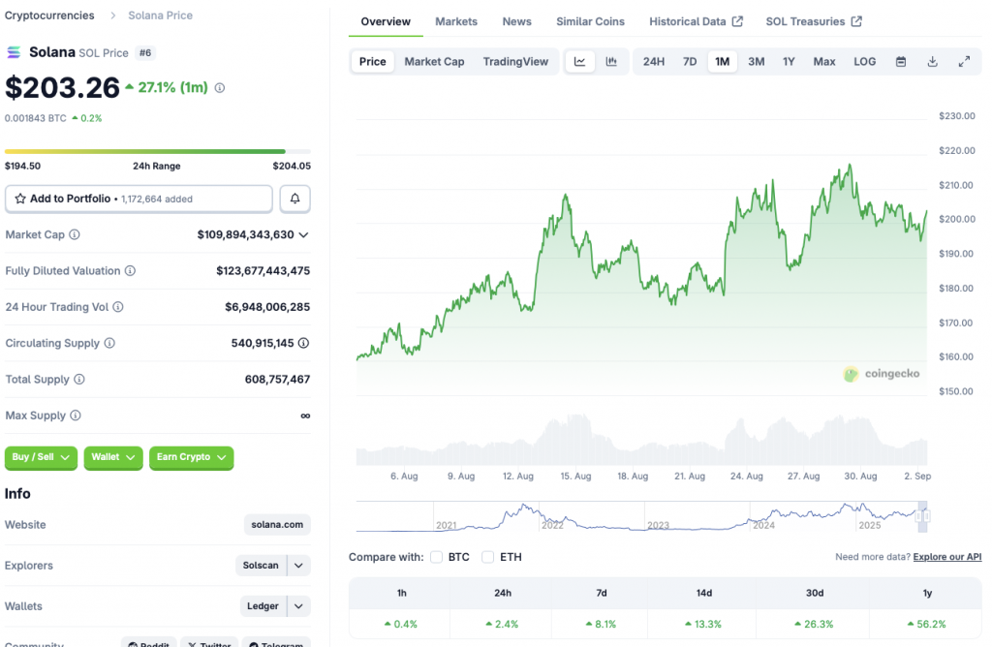Open the Total Supply info icon
The height and width of the screenshot is (647, 992).
(x=79, y=379)
